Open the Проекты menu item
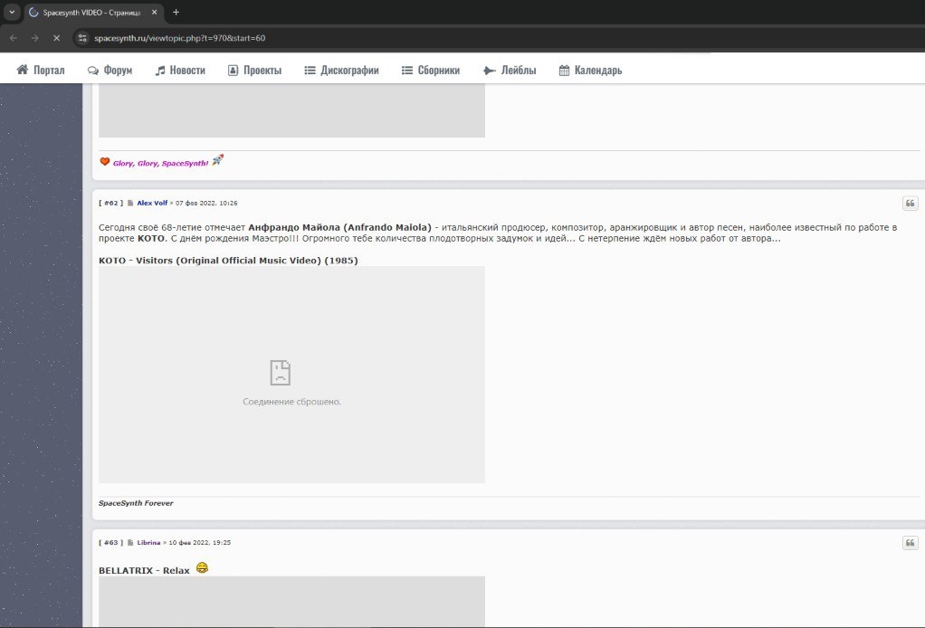 click(255, 71)
